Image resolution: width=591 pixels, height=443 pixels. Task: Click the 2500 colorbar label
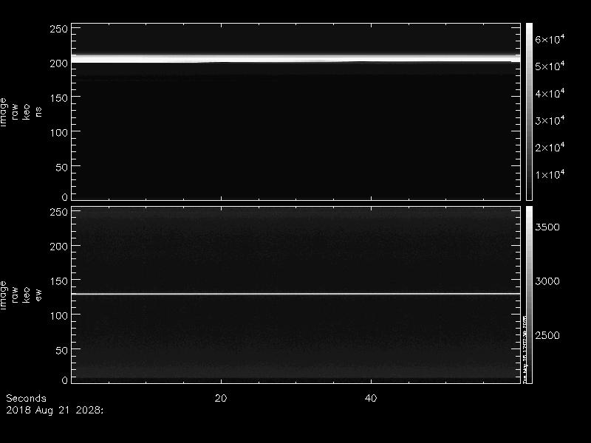pos(547,336)
